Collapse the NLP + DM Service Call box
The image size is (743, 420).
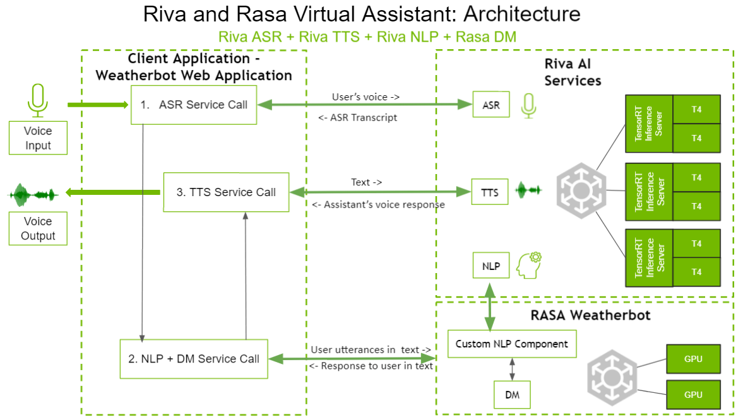coord(193,358)
